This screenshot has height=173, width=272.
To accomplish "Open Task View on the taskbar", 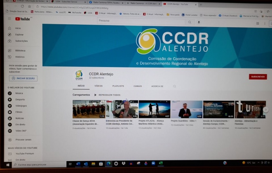I will [70, 164].
